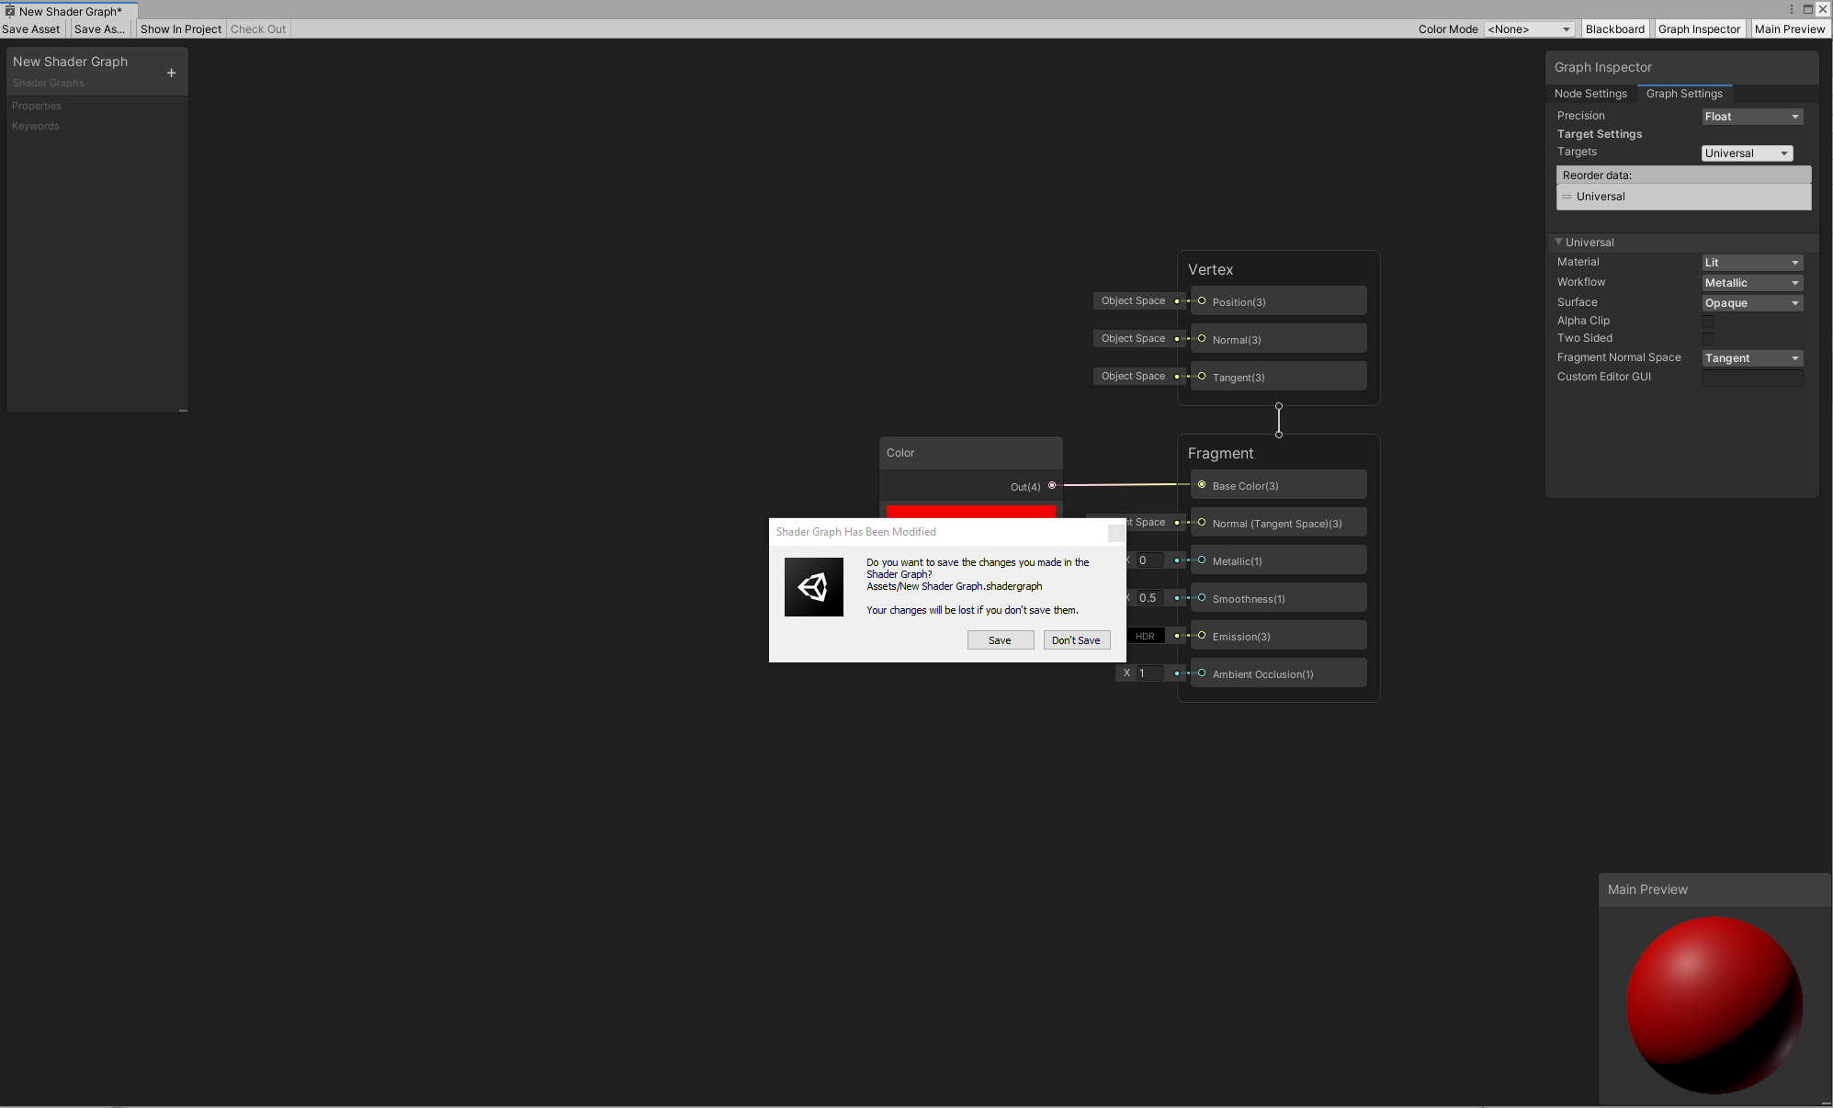
Task: Toggle the Blackboard panel button
Action: [1614, 29]
